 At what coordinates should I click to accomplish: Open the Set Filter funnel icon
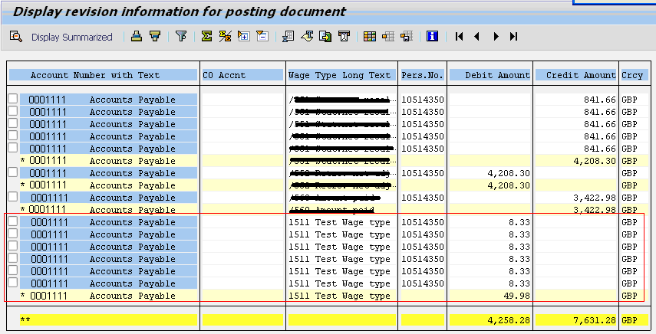[x=181, y=37]
